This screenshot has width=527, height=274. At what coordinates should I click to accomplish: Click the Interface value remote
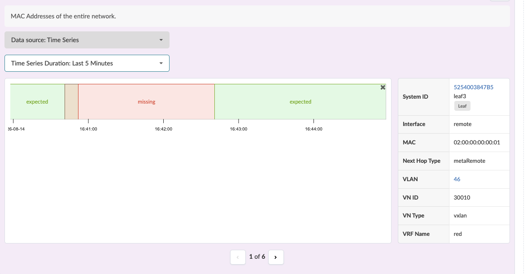462,124
